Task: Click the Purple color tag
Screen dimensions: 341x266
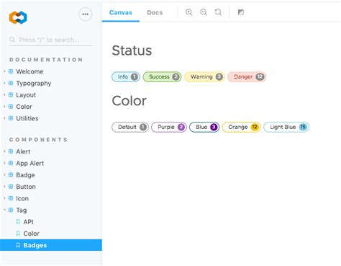Action: point(169,127)
